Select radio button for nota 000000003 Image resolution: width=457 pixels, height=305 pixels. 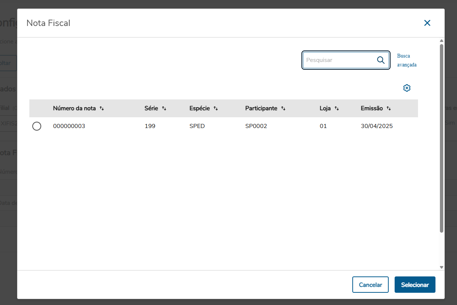[37, 126]
